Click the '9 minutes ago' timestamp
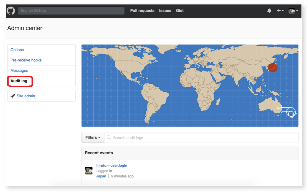The width and height of the screenshot is (308, 192). coord(122,176)
